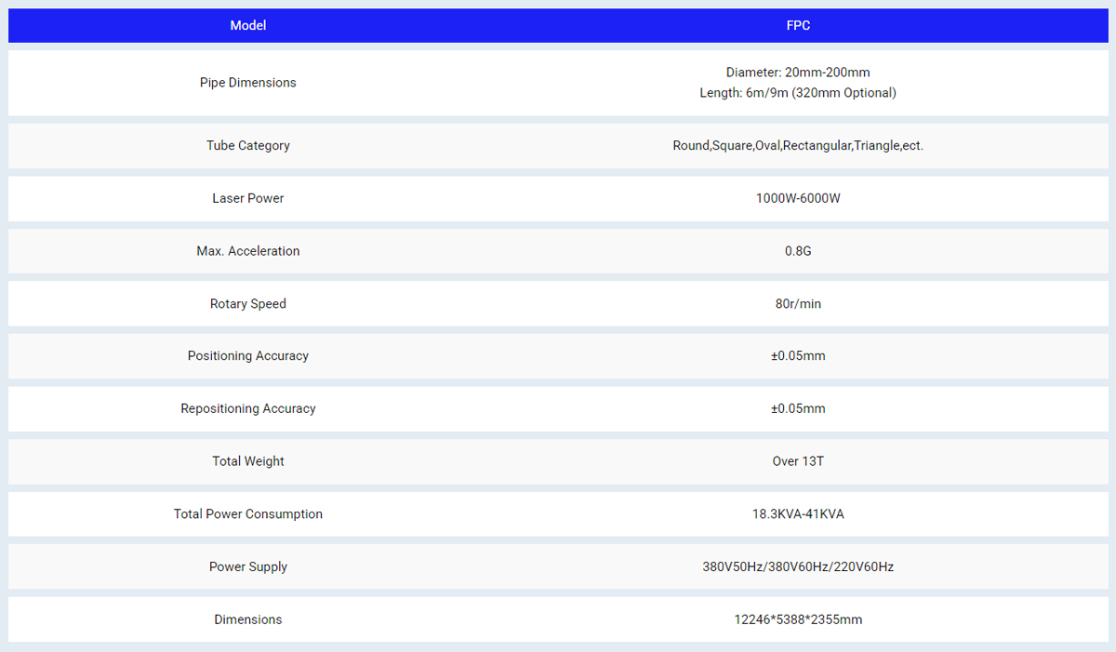The image size is (1116, 652).
Task: Click the Over 13T weight value
Action: tap(798, 461)
